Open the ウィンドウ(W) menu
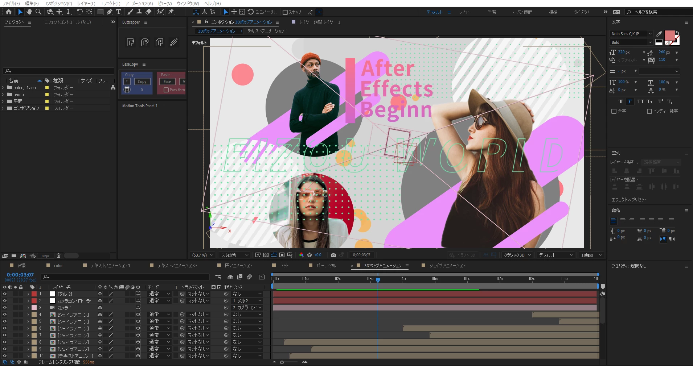Screen dimensions: 693x366 tap(188, 3)
